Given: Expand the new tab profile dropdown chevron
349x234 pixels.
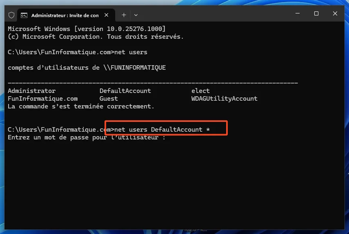Looking at the screenshot, I should click(136, 15).
